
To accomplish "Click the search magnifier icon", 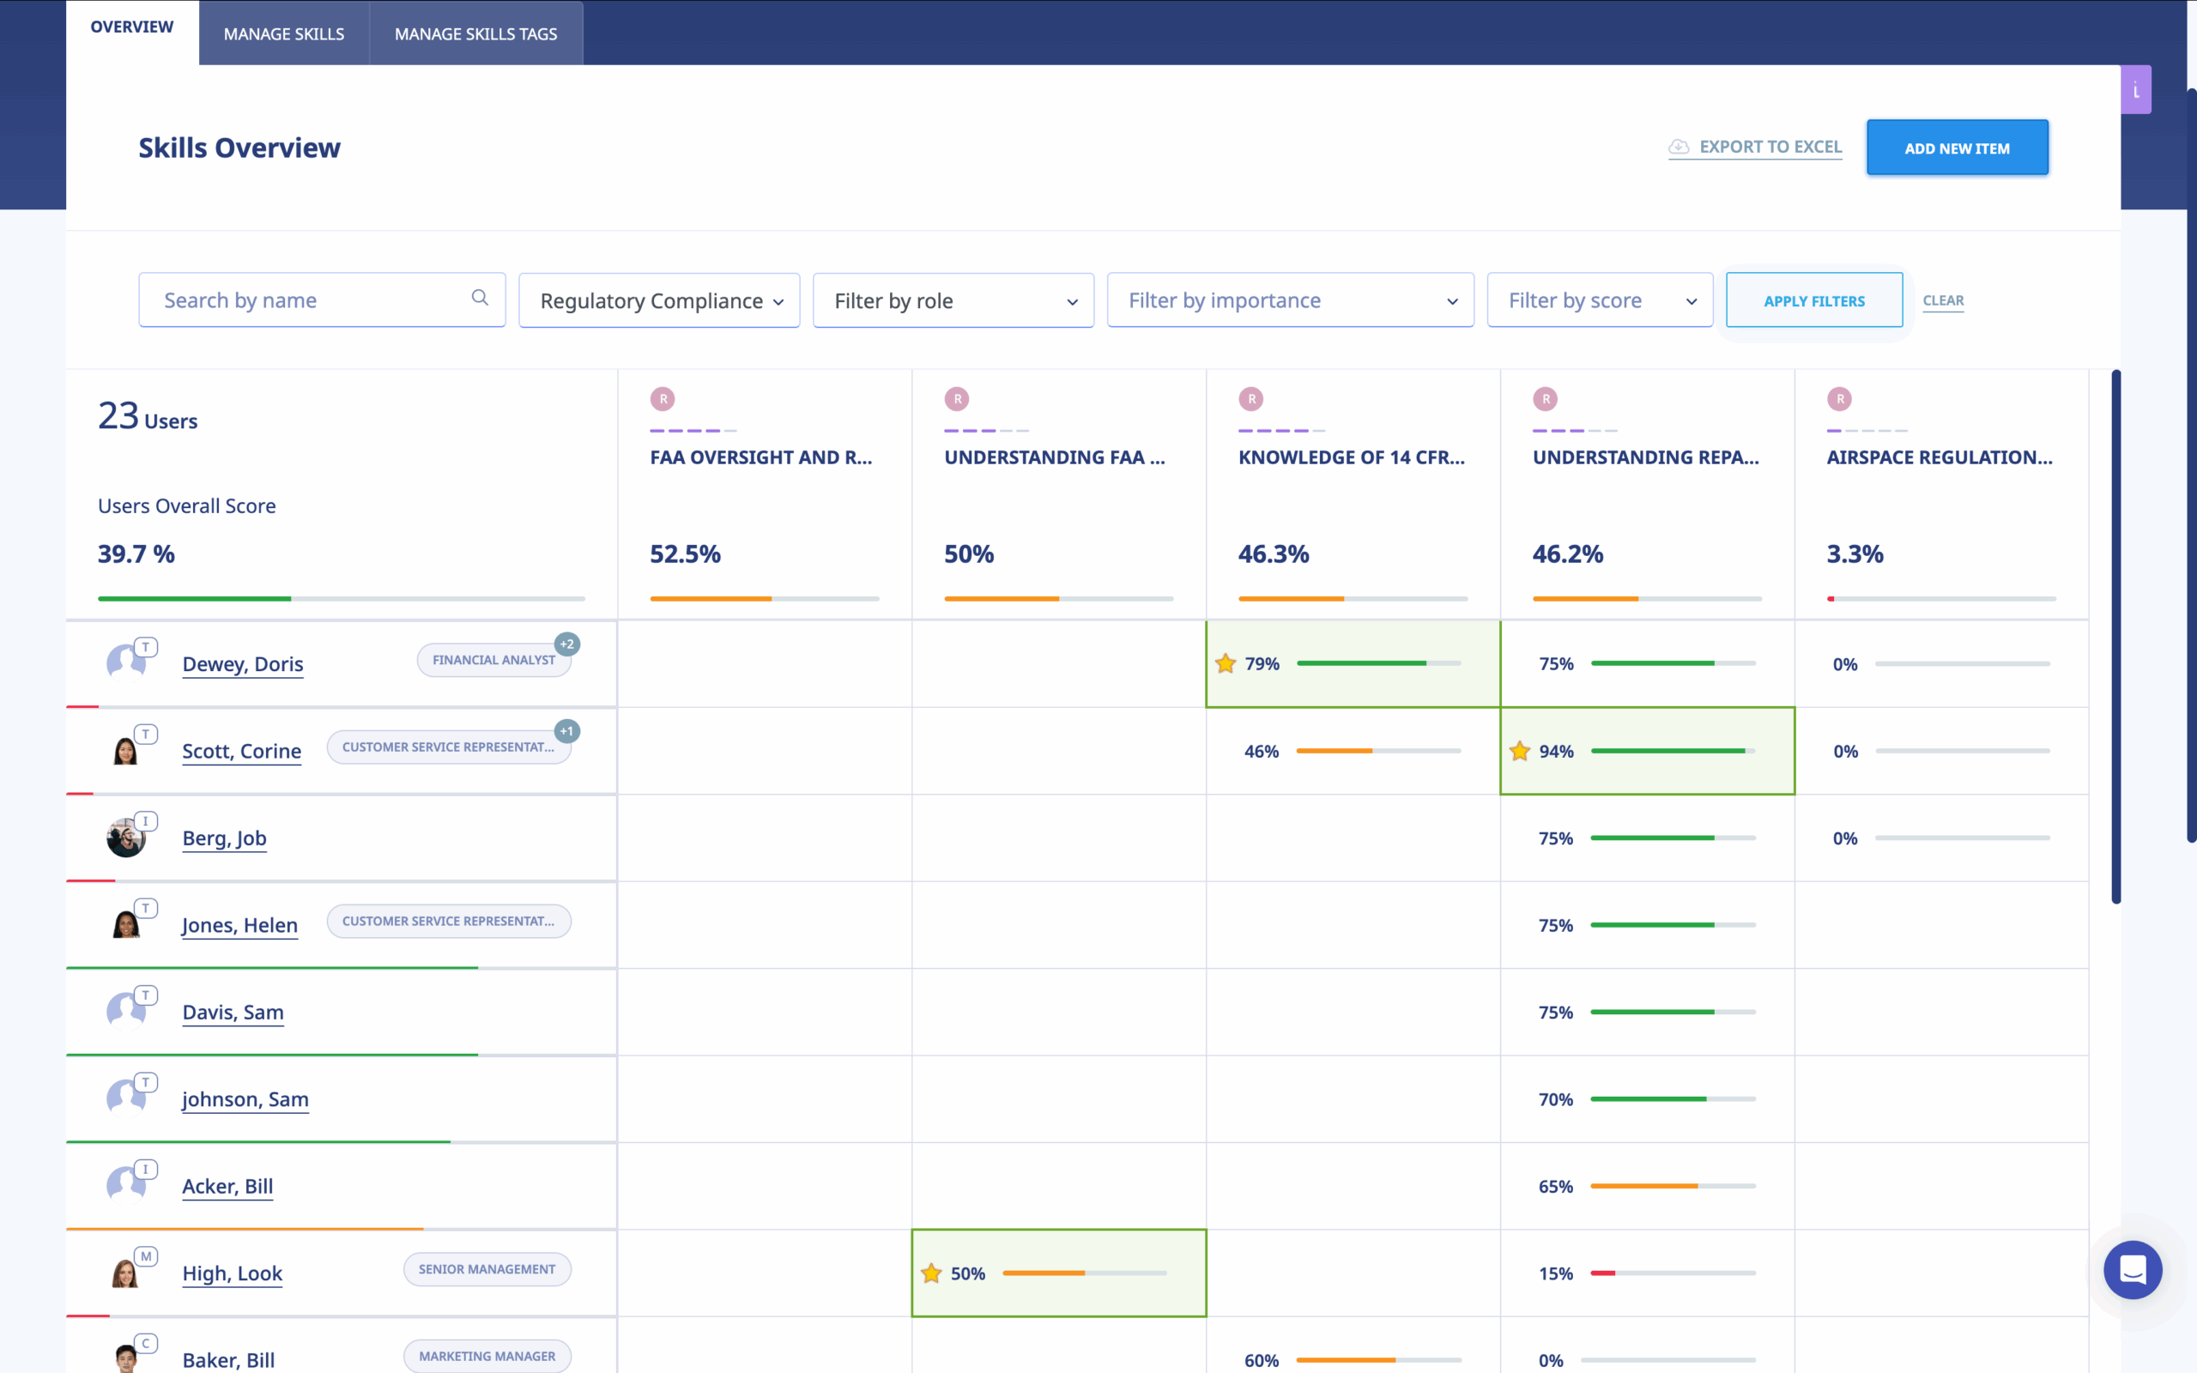I will pos(480,298).
